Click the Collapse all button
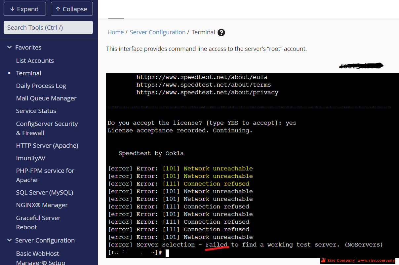This screenshot has height=265, width=399. [x=72, y=9]
